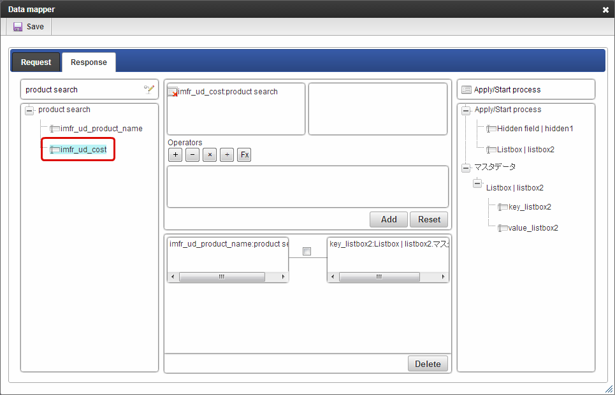Click the field icon next to imfr_ud_cost
Image resolution: width=615 pixels, height=395 pixels.
55,150
